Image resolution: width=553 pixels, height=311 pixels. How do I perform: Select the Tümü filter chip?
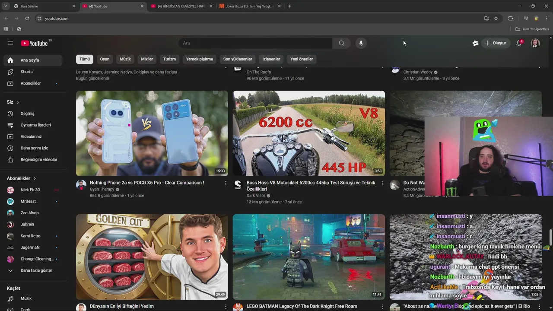pos(85,59)
